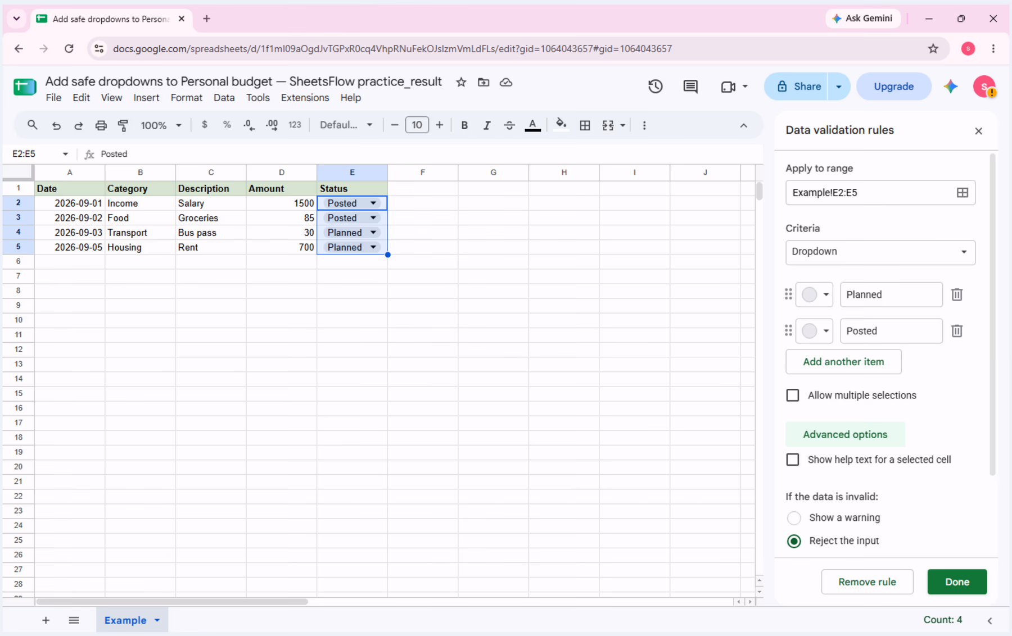This screenshot has width=1012, height=636.
Task: Apply strikethrough to the selected cells
Action: (x=509, y=125)
